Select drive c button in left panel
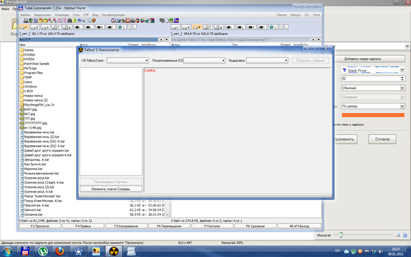 point(24,27)
